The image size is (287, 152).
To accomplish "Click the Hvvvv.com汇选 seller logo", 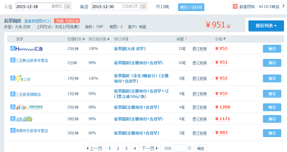I will (x=27, y=49).
